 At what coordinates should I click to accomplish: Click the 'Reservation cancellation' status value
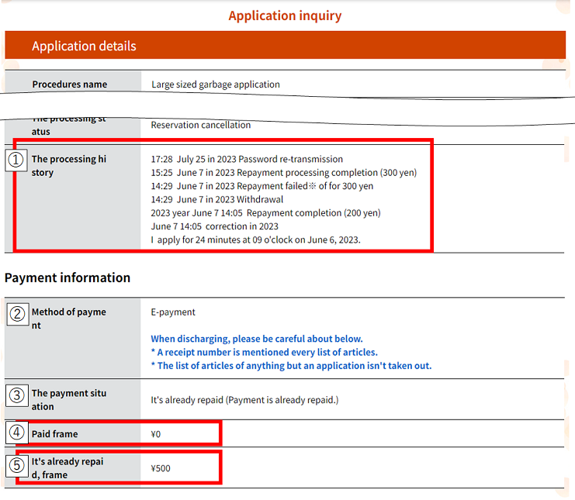click(200, 125)
